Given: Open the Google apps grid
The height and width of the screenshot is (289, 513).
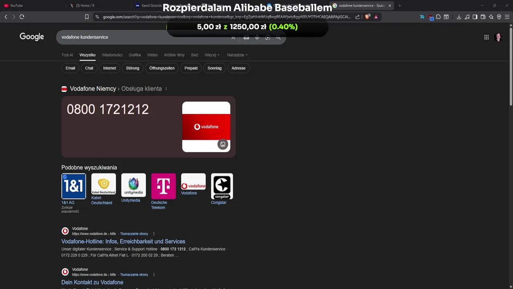Looking at the screenshot, I should 487,37.
